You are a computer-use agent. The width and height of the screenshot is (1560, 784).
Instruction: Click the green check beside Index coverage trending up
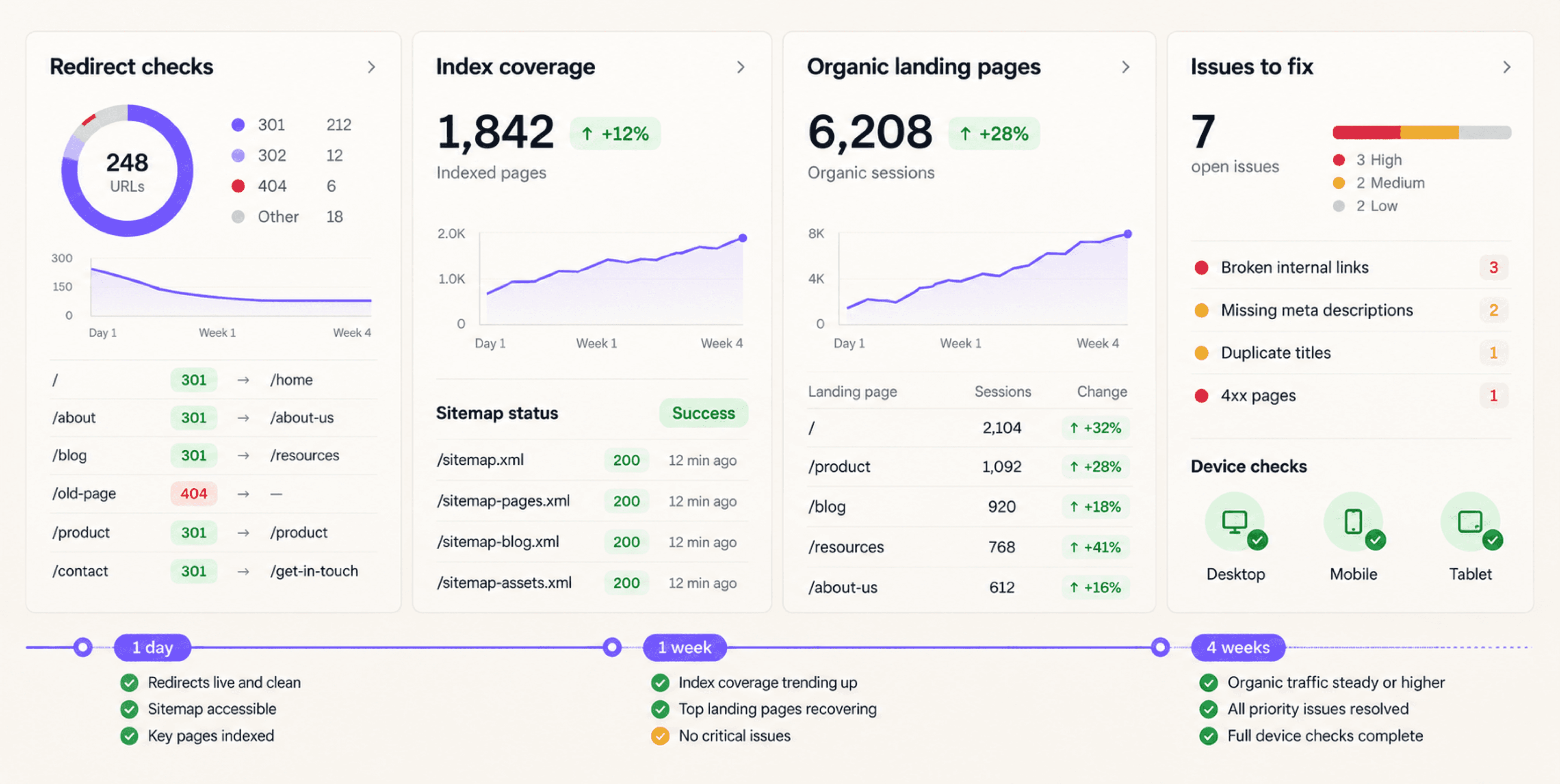pyautogui.click(x=660, y=683)
